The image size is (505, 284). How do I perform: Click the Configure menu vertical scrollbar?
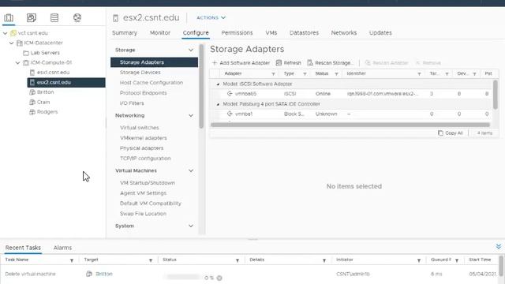coord(201,86)
